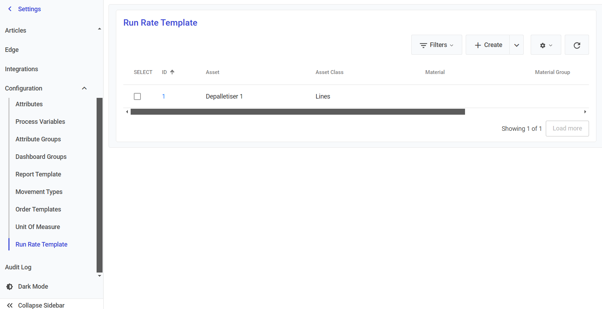Click the back arrow beside Settings
Screen dimensions: 602x309
pos(10,9)
